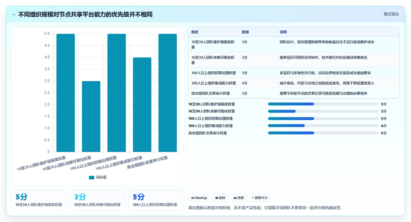The image size is (411, 222).
Task: Click the 5.0 y-axis label
Action: coord(47,34)
